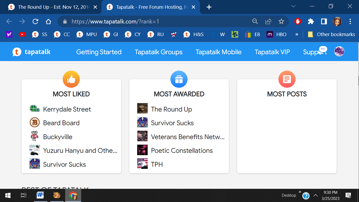359x202 pixels.
Task: Open the GI bookmark
Action: pyautogui.click(x=111, y=35)
